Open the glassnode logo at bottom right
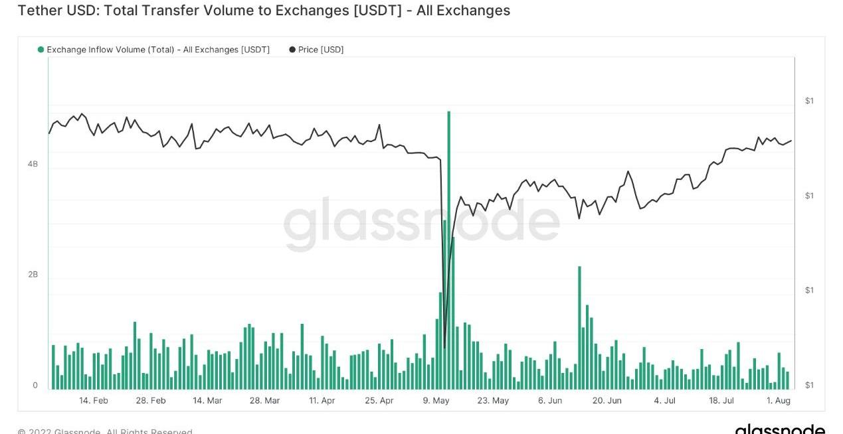The width and height of the screenshot is (843, 434). (779, 429)
